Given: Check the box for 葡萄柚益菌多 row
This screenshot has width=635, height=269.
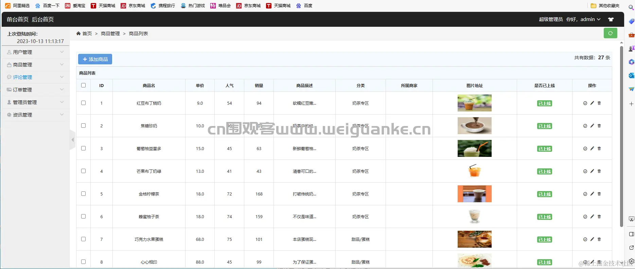Looking at the screenshot, I should click(83, 148).
